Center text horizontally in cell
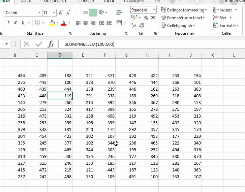 (85, 23)
